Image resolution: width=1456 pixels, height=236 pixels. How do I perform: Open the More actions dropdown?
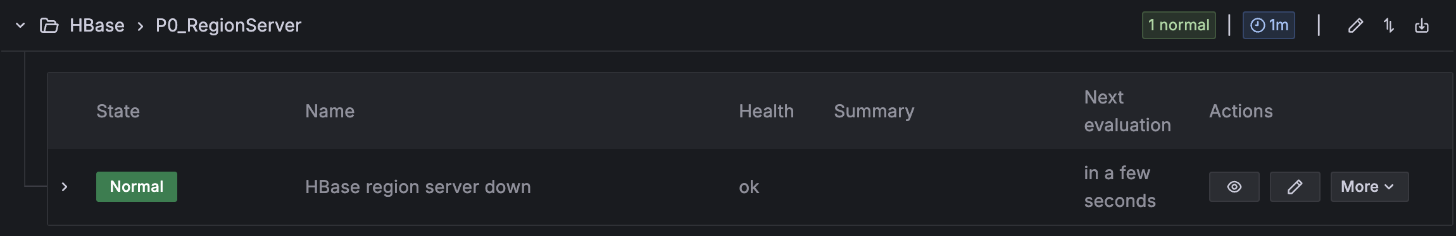(1369, 187)
